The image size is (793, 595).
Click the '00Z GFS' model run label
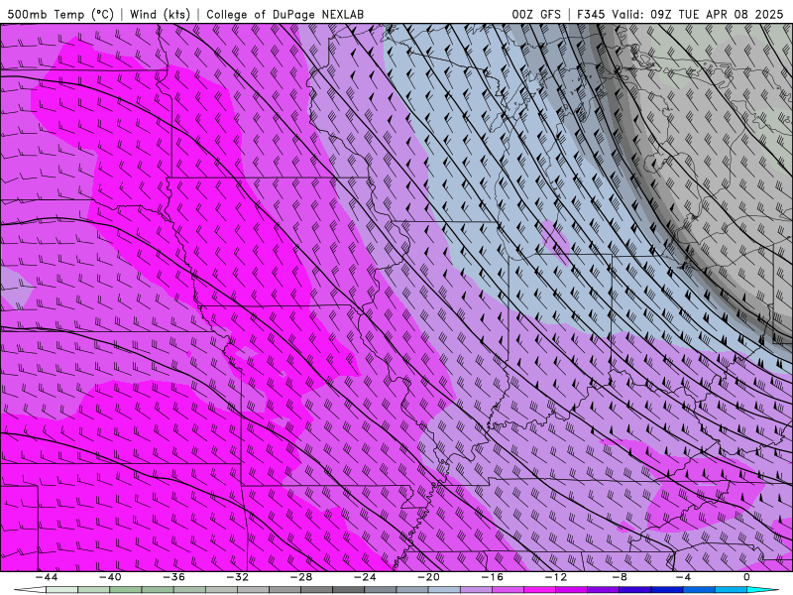coord(536,14)
